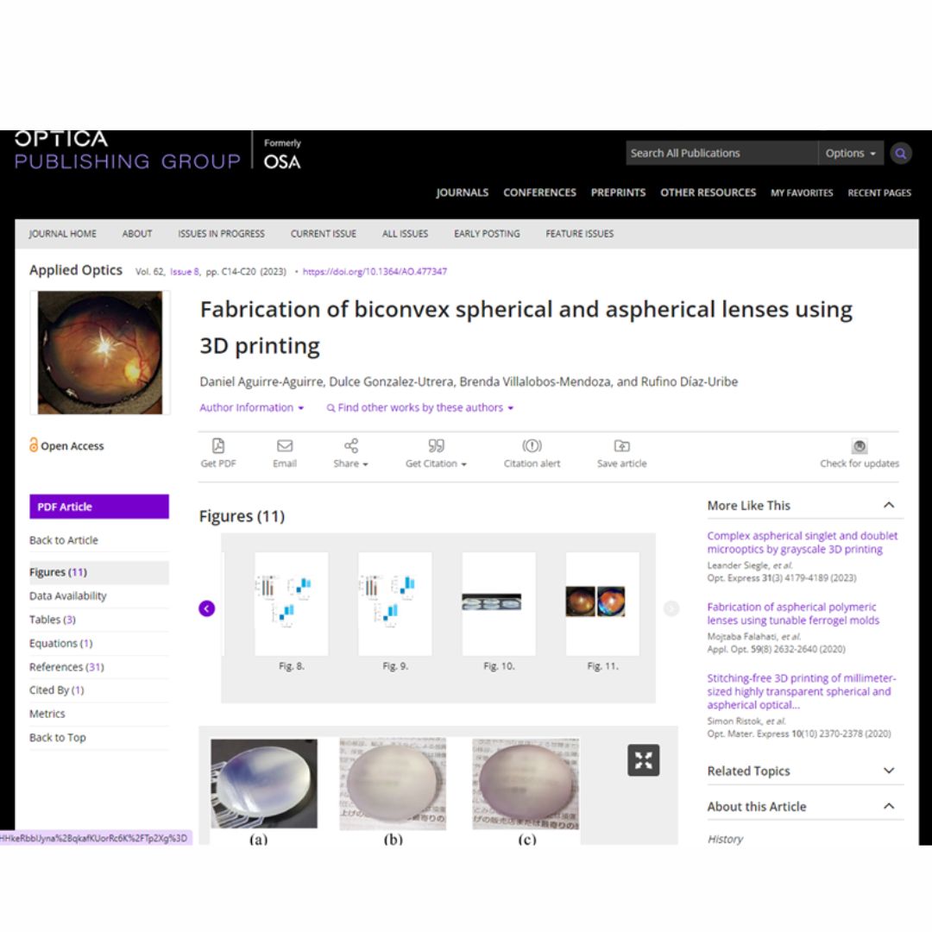Open FEATURE ISSUES tab
The image size is (932, 932).
pyautogui.click(x=580, y=234)
